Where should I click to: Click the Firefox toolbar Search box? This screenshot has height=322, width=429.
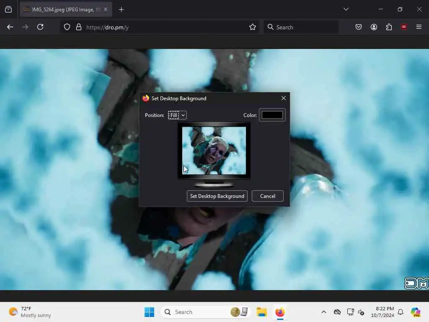click(301, 27)
